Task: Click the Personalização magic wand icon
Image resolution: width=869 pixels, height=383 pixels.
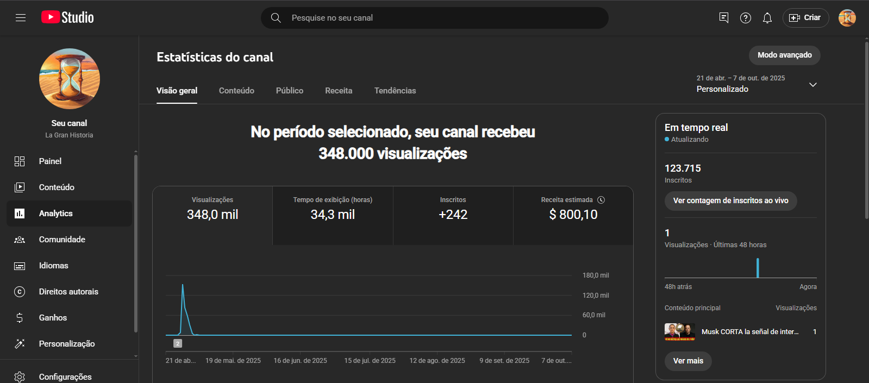Action: (20, 344)
